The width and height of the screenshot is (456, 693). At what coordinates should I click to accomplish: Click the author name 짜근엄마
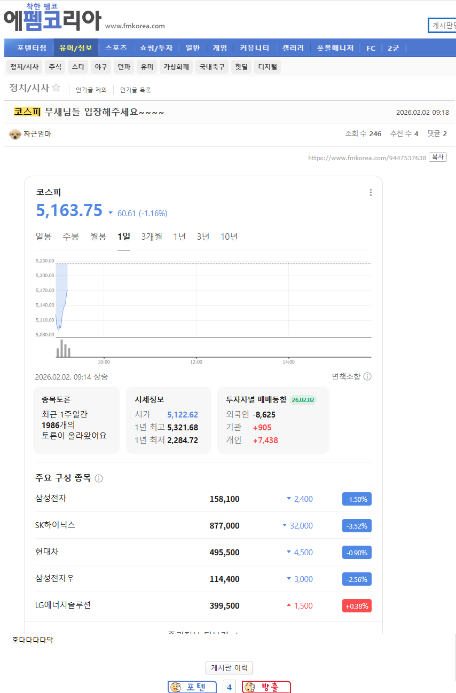point(37,134)
